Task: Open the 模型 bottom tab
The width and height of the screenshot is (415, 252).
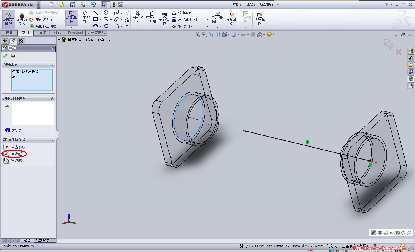Action: (27, 240)
